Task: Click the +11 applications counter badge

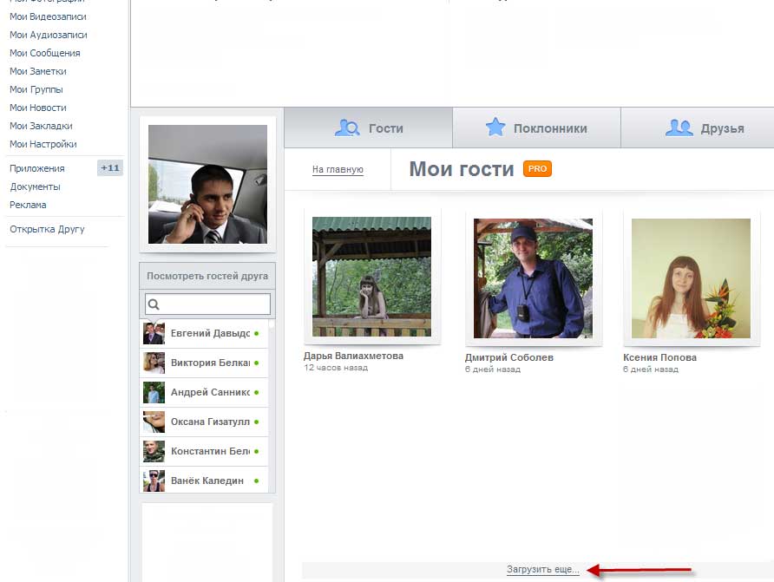Action: point(109,168)
